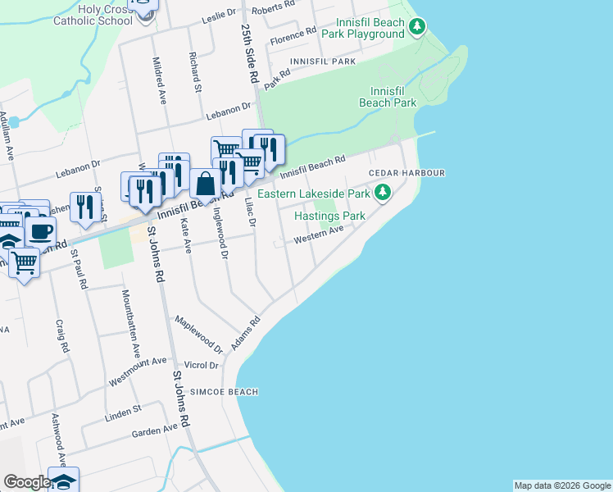Select the St Paul Rd street label
The height and width of the screenshot is (492, 613).
point(79,269)
